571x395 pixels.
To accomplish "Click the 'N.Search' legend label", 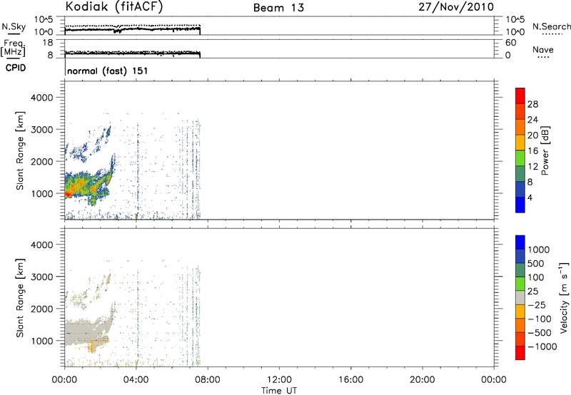I will coord(552,26).
